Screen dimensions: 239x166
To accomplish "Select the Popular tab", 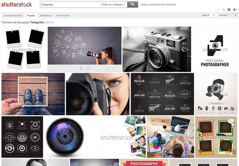I will tap(31, 16).
